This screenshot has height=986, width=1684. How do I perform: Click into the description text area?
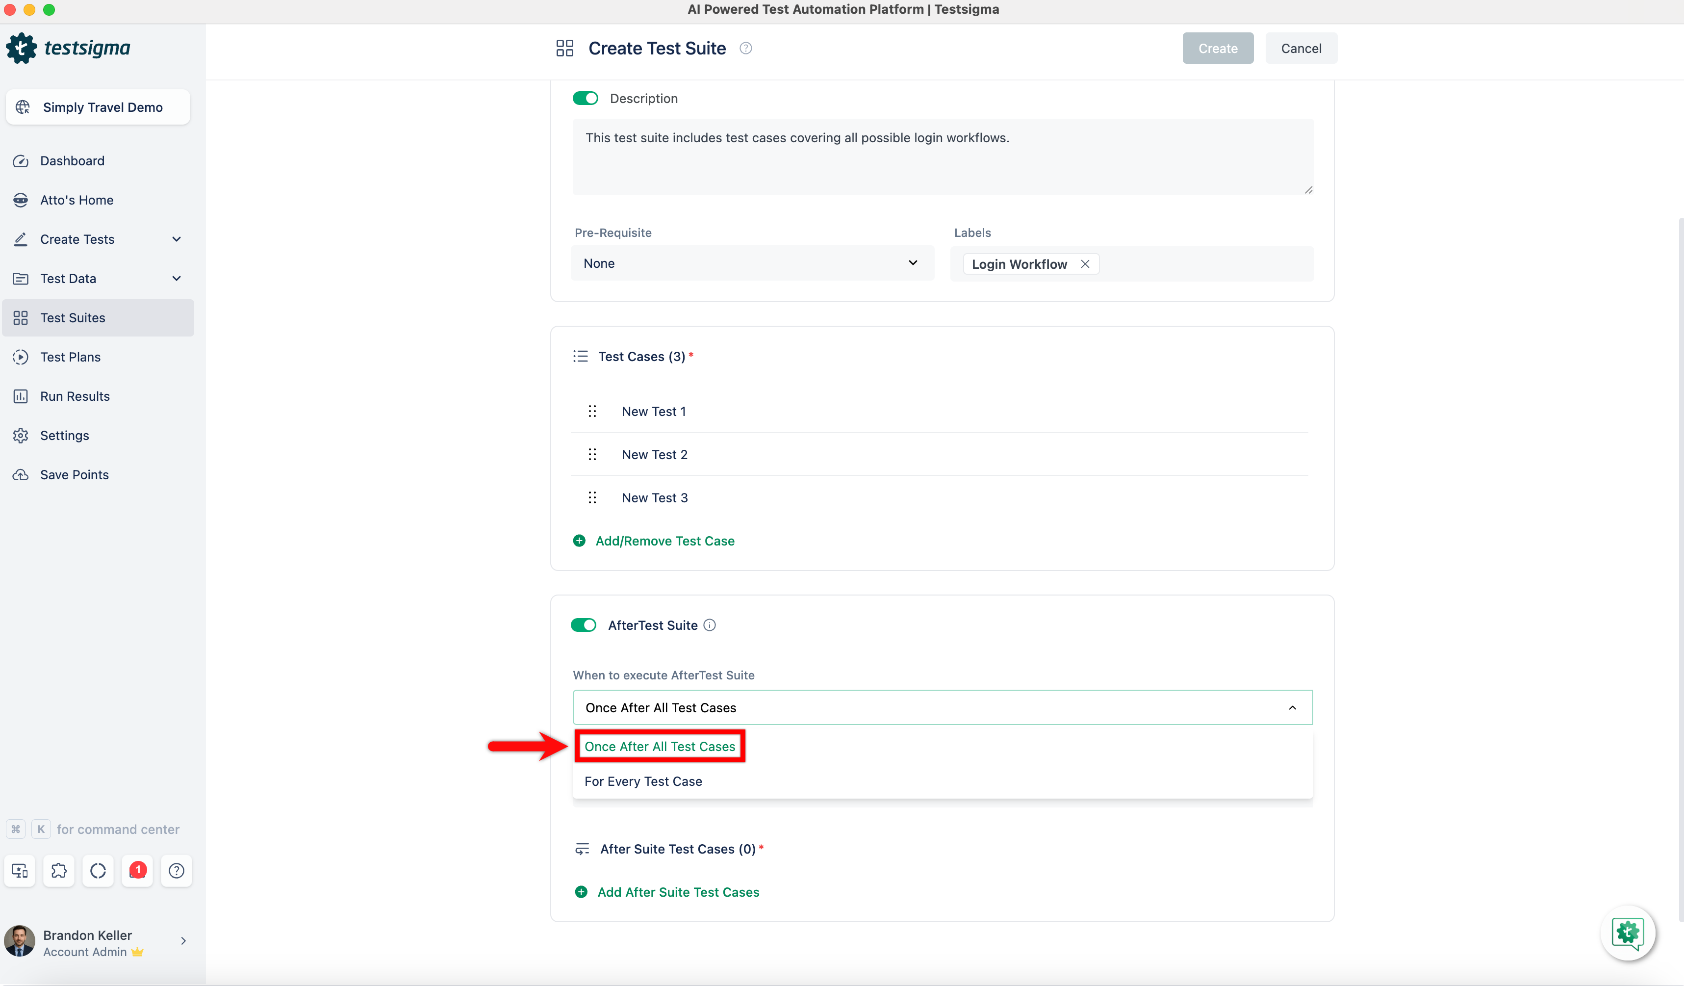click(x=942, y=157)
